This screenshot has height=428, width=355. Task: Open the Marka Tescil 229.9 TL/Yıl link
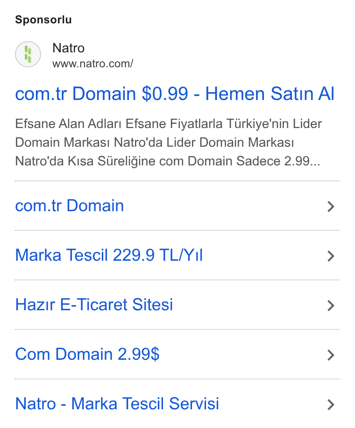(x=109, y=255)
